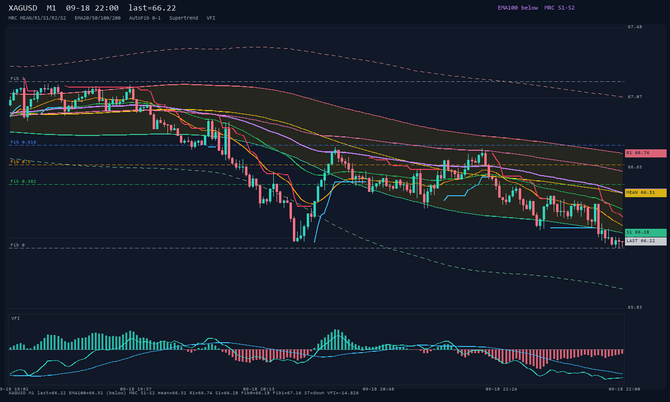Select the EMA20/50/100/200 legend label
This screenshot has height=402, width=670.
pos(98,18)
